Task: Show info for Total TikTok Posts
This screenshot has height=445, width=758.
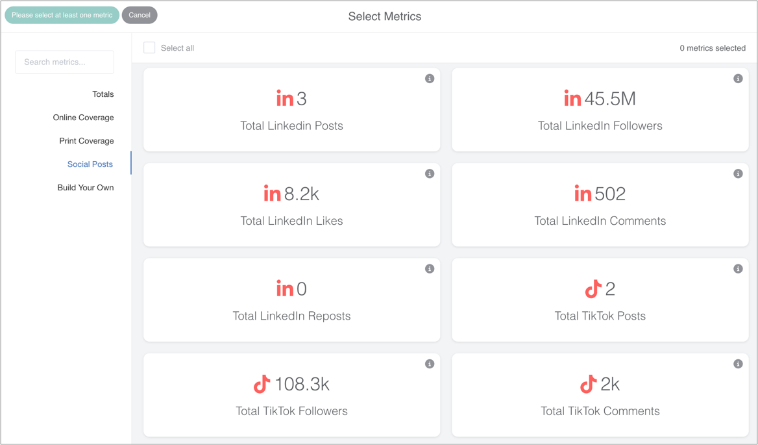Action: pyautogui.click(x=738, y=269)
